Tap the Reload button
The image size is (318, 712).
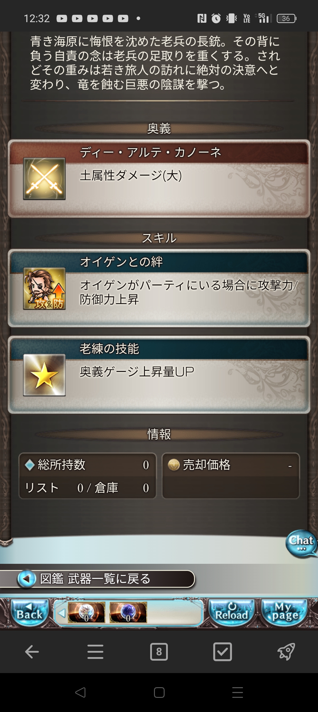point(231,613)
